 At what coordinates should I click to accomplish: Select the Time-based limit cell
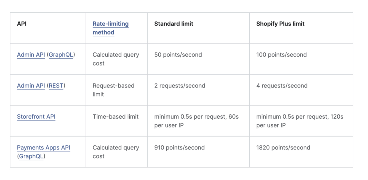[x=116, y=117]
